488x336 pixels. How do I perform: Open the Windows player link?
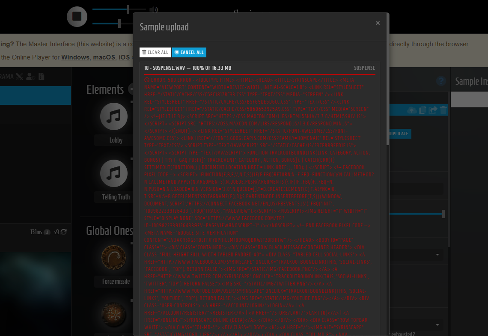click(x=75, y=57)
